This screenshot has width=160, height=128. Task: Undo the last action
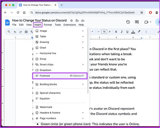tap(15, 32)
